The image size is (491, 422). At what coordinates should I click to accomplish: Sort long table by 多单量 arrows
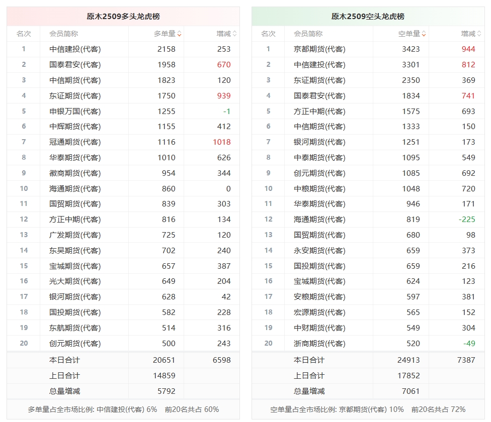point(179,34)
